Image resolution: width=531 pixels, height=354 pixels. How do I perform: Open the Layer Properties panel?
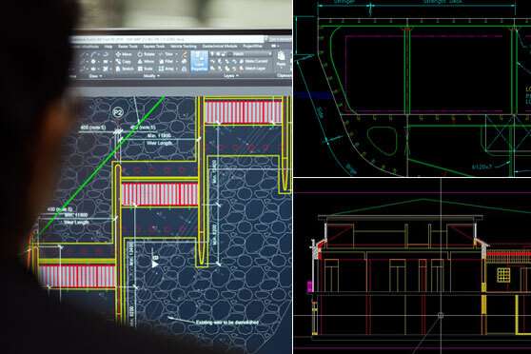click(199, 61)
